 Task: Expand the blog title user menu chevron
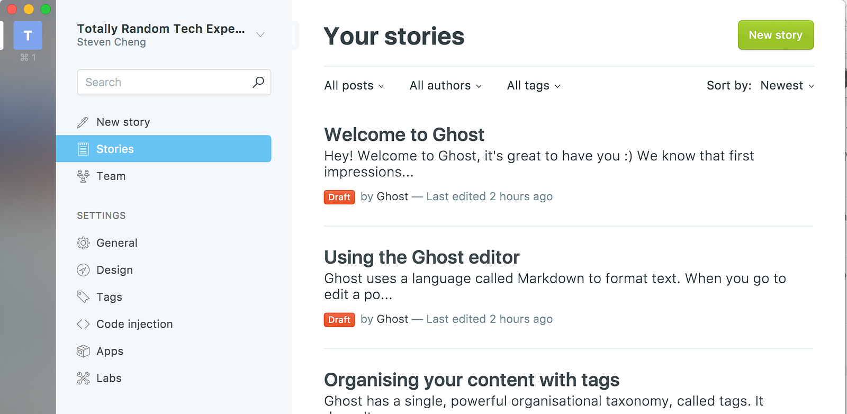tap(260, 35)
